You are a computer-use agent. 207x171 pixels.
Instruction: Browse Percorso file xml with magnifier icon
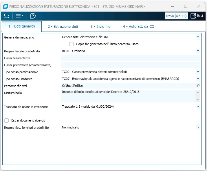click(198, 86)
